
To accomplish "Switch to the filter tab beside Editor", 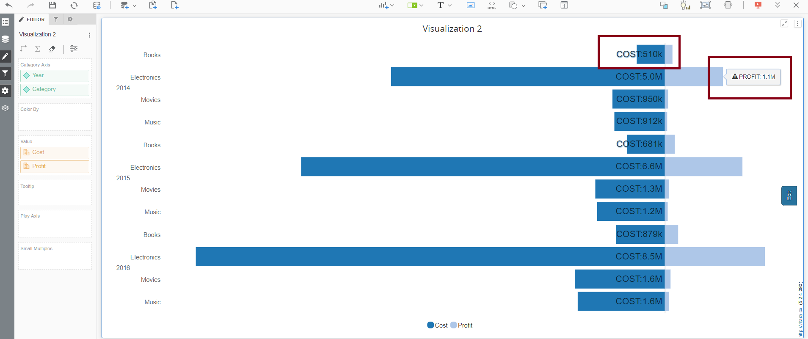I will [56, 19].
